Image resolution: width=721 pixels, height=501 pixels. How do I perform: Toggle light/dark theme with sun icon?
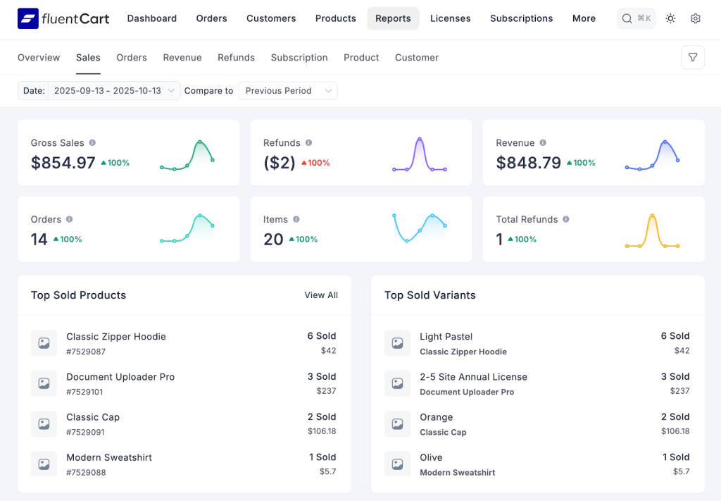670,18
